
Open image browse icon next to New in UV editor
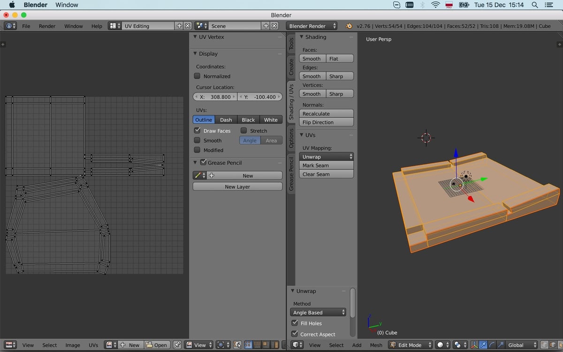[109, 344]
